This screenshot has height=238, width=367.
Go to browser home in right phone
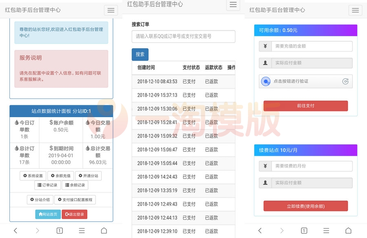[348, 231]
